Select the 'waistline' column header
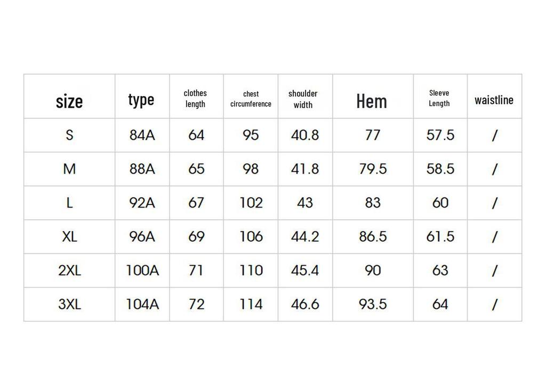This screenshot has height=382, width=546. click(x=494, y=100)
